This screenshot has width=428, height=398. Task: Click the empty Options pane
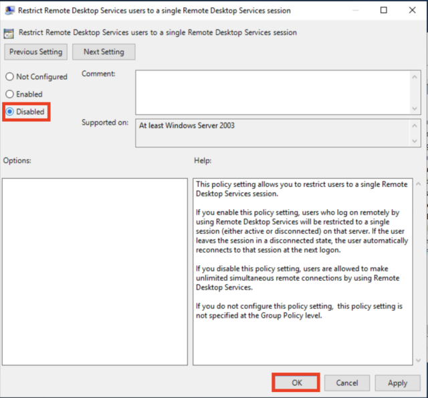[x=95, y=271]
